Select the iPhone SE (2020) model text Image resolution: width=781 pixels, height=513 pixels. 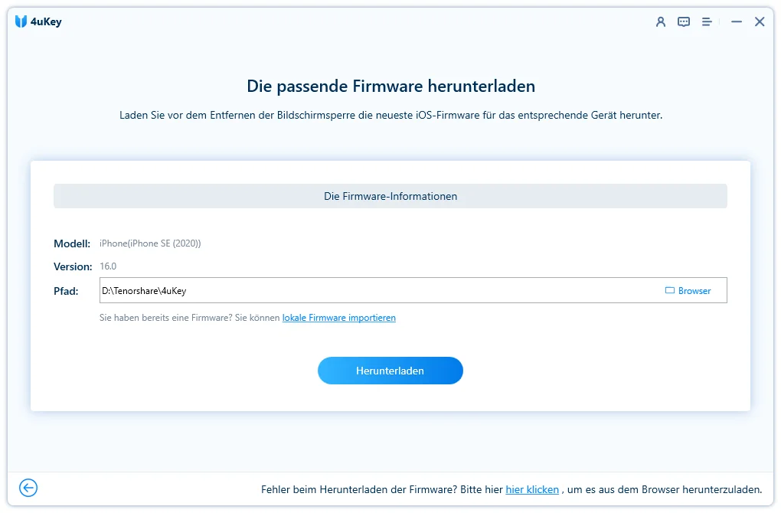(150, 243)
